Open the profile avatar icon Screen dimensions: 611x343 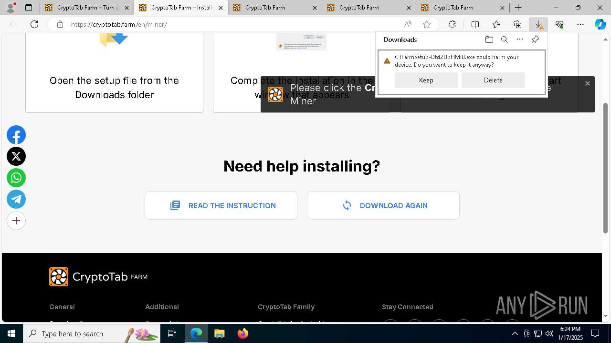click(x=11, y=7)
